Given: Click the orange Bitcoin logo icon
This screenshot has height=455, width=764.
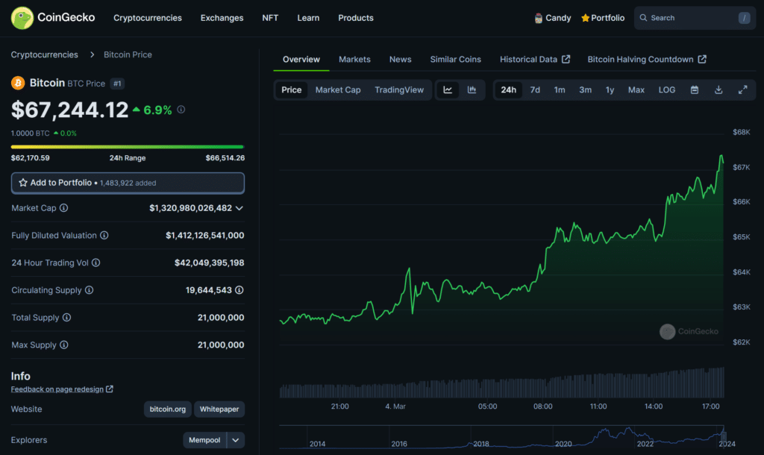Looking at the screenshot, I should click(18, 83).
